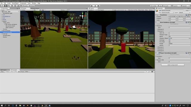
Task: Toggle scene audio button in Scene toolbar
Action: [x=40, y=10]
